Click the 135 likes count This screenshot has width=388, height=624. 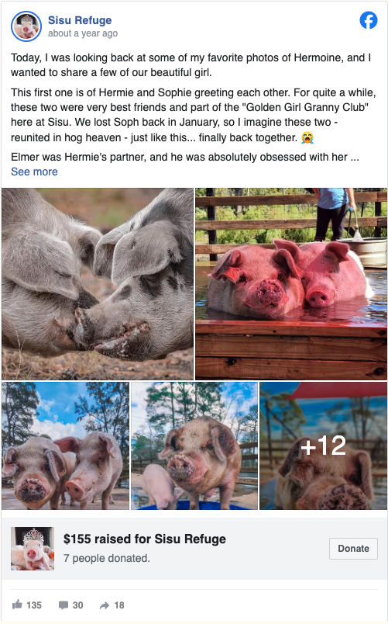click(34, 605)
